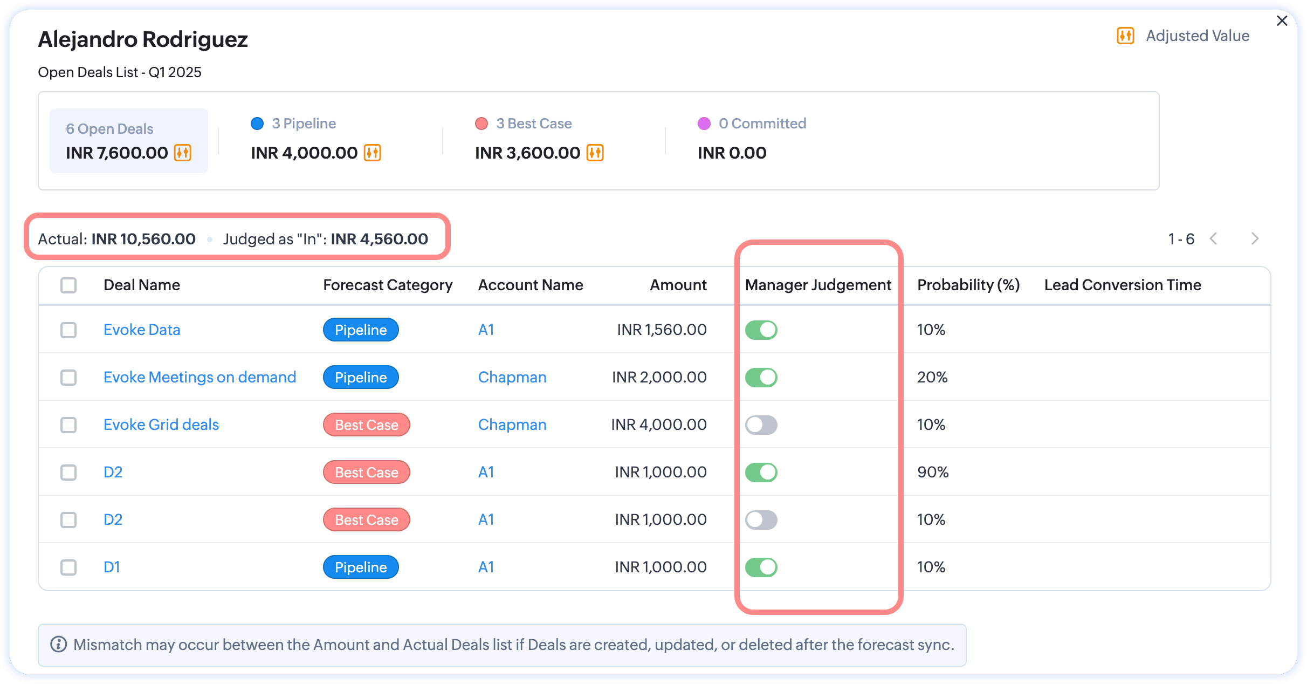Disable manager judgement toggle for D1

761,567
